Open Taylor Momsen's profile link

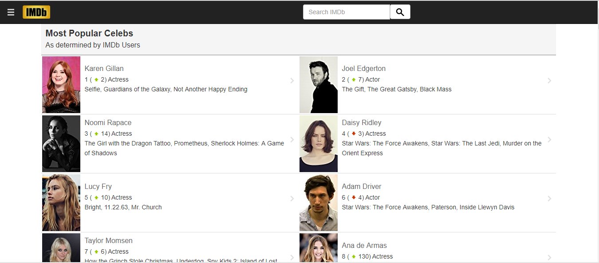coord(109,240)
